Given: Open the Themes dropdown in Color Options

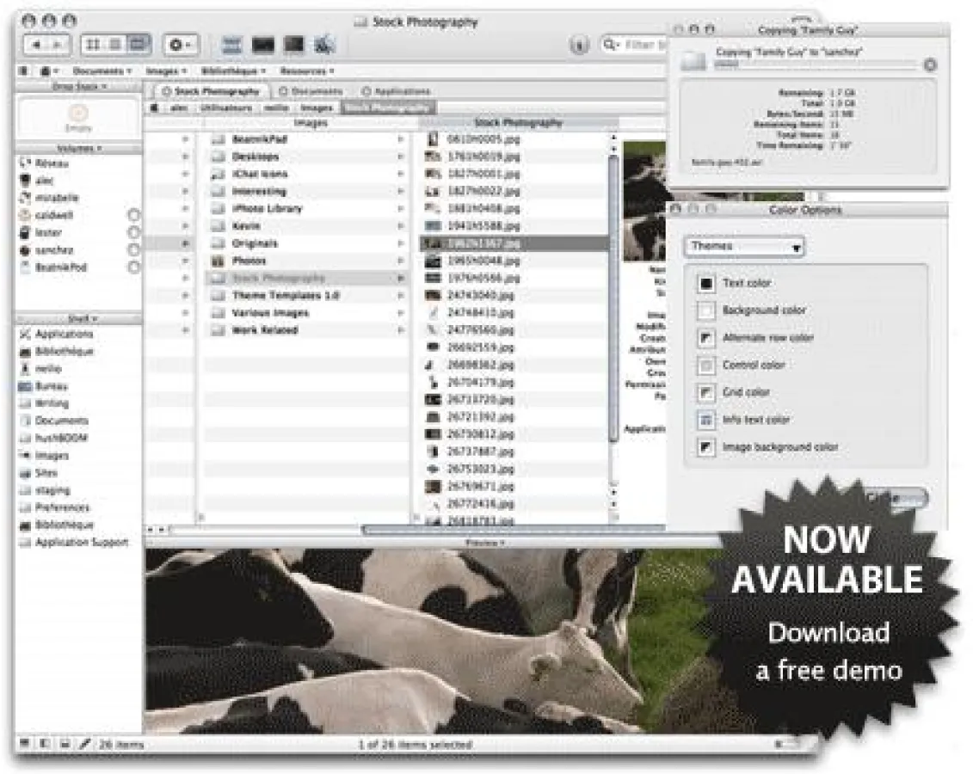Looking at the screenshot, I should (744, 247).
